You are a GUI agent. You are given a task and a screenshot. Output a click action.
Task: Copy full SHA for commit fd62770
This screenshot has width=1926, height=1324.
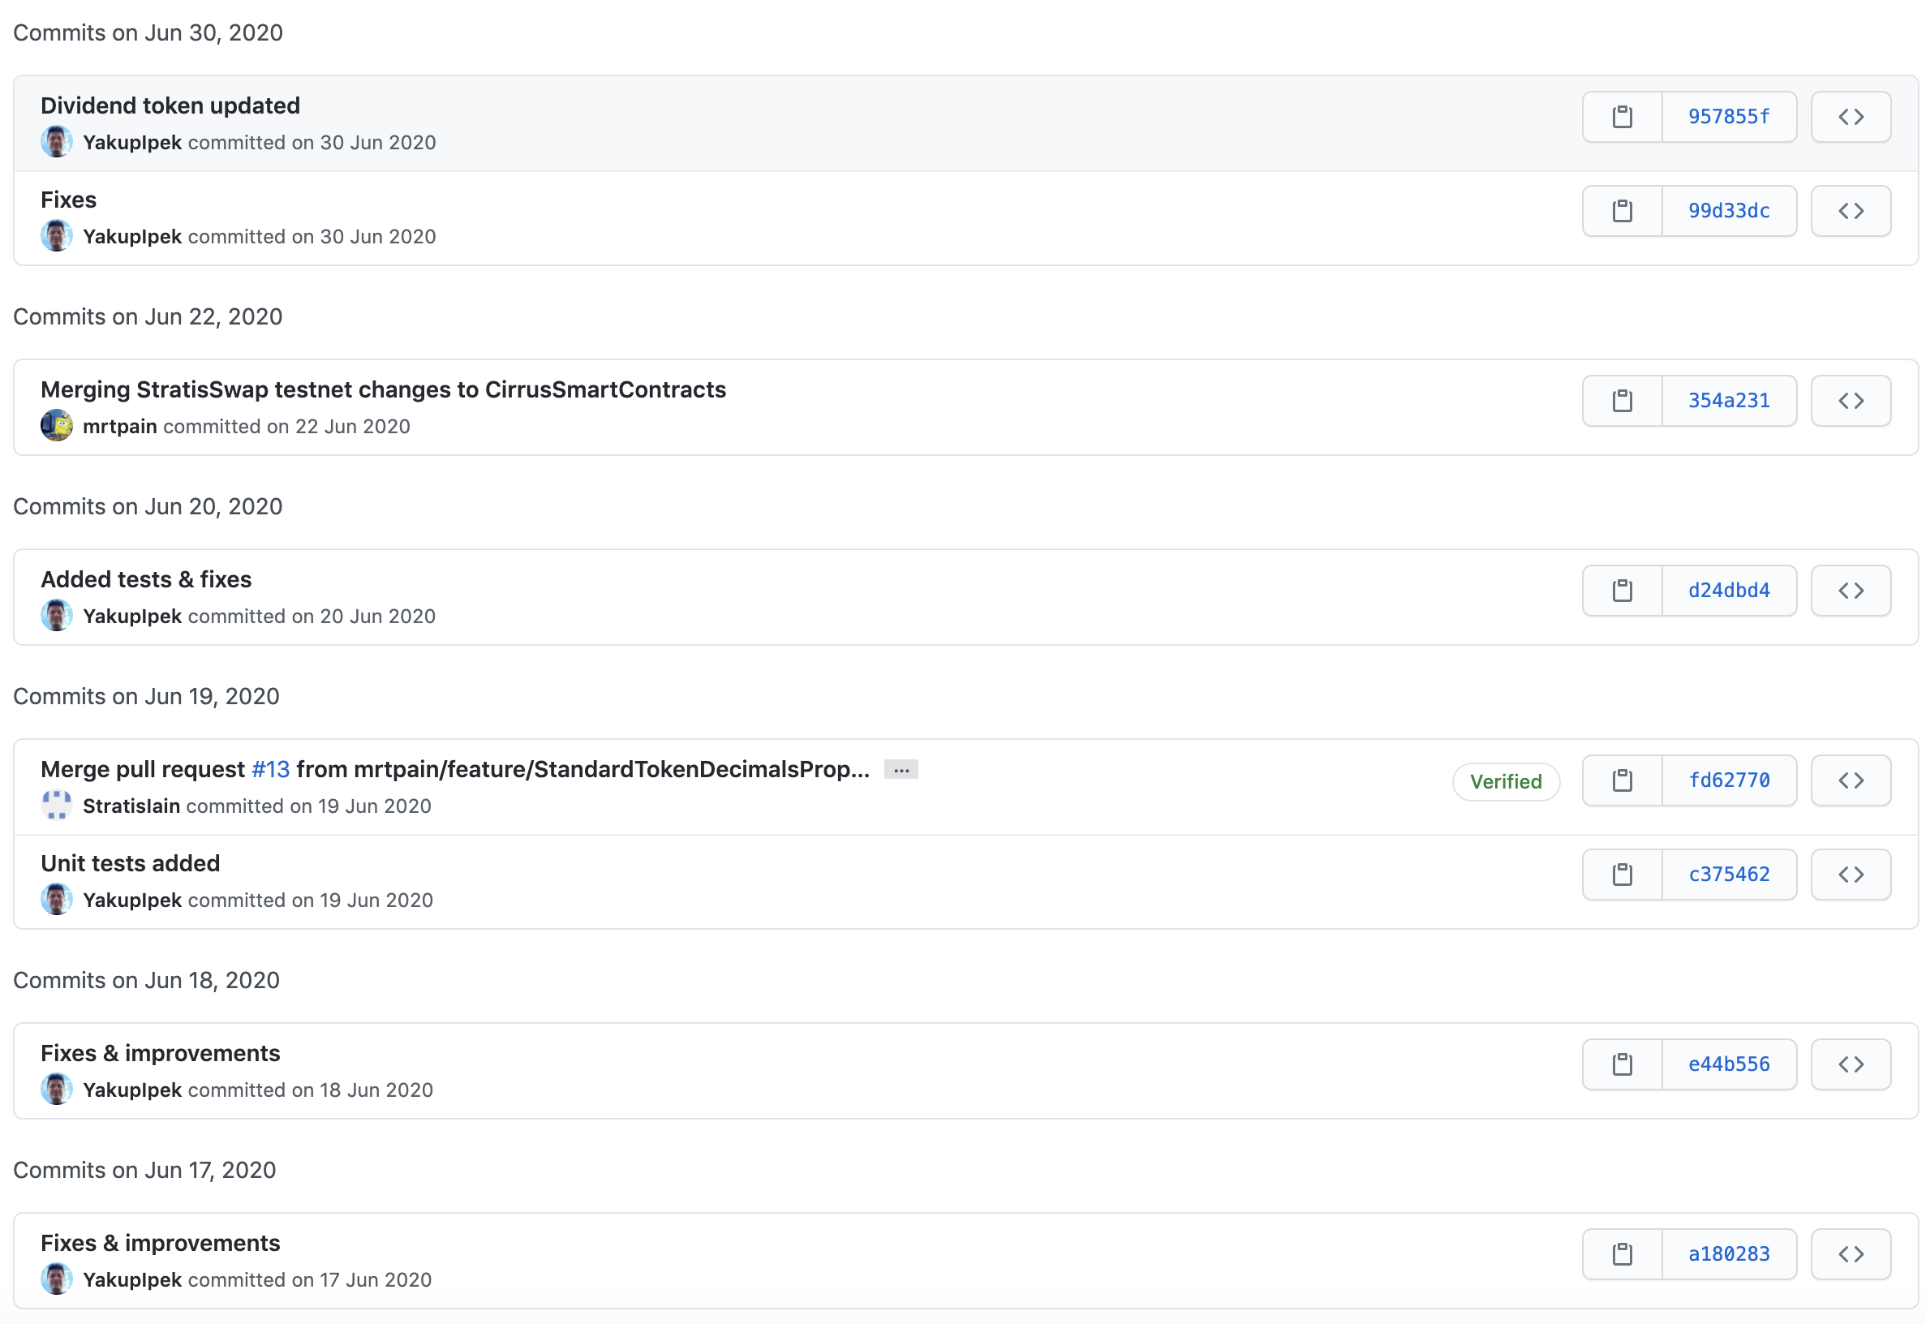pos(1621,780)
